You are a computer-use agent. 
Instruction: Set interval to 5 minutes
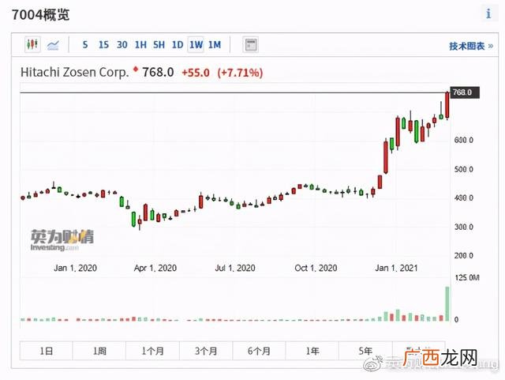pyautogui.click(x=85, y=44)
